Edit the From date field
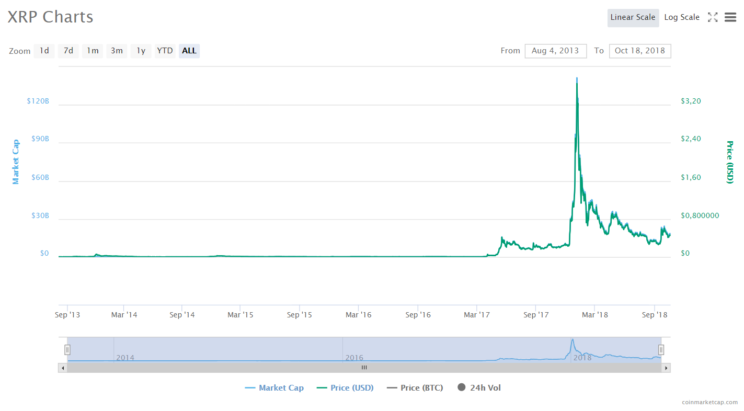The image size is (744, 411). pyautogui.click(x=555, y=51)
